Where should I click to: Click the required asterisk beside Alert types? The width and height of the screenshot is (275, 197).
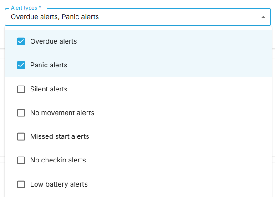coord(40,7)
